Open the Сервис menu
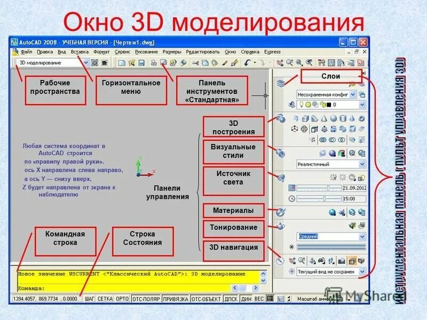 pos(122,52)
